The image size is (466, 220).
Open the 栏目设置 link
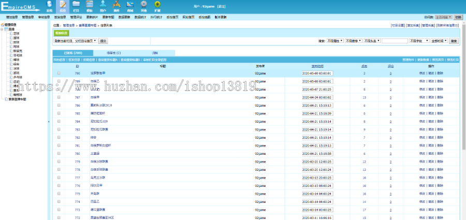[398, 25]
